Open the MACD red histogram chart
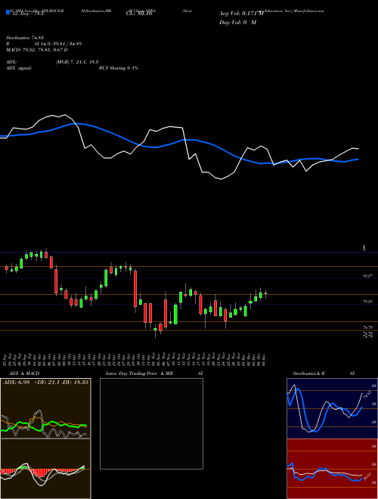378x499 pixels. (x=45, y=469)
